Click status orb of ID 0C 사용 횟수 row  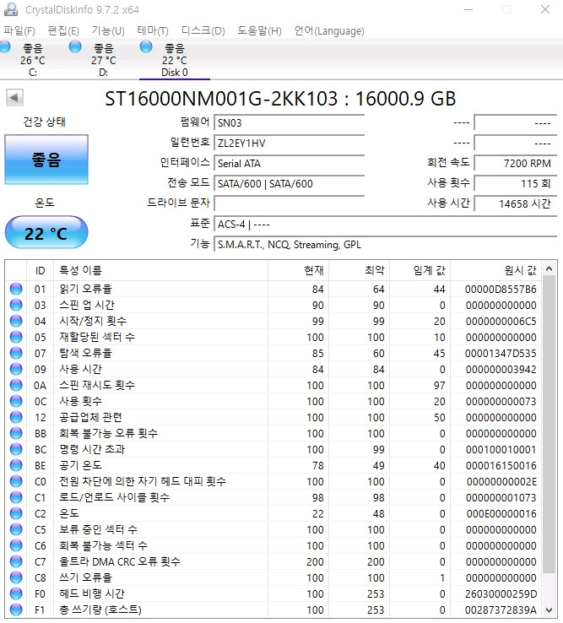[x=16, y=401]
